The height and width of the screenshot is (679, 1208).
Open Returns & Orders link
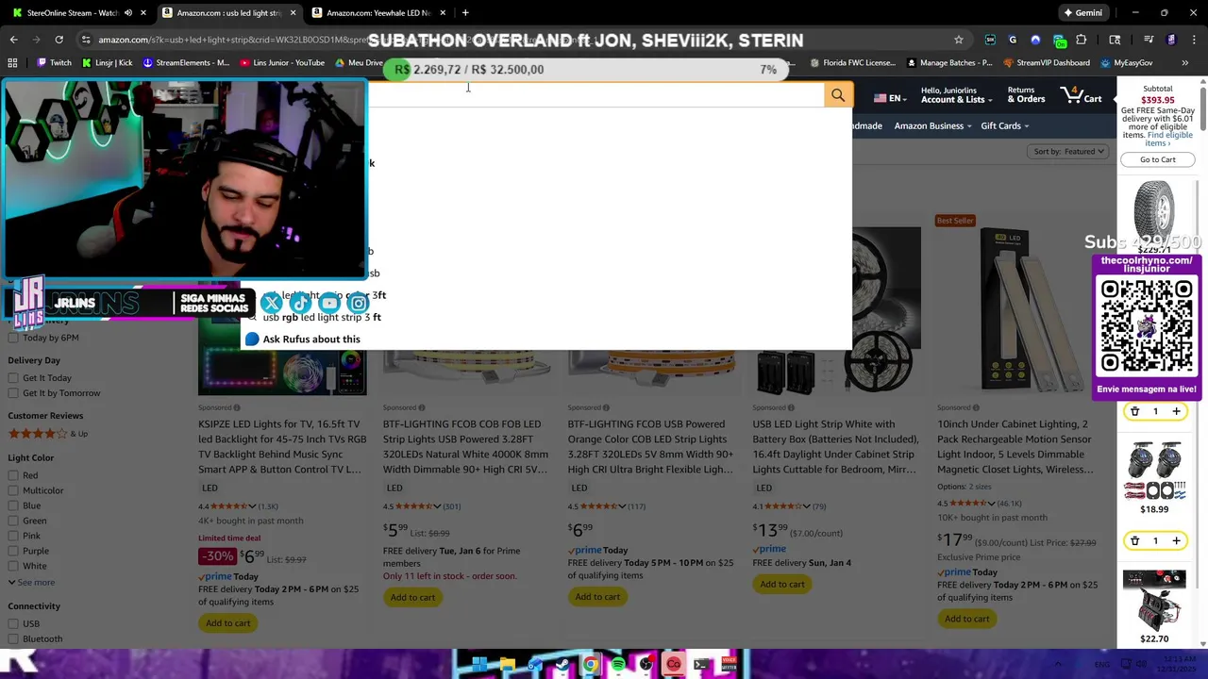tap(1026, 95)
